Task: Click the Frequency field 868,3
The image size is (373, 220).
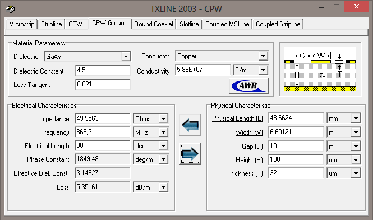Action: (102, 132)
